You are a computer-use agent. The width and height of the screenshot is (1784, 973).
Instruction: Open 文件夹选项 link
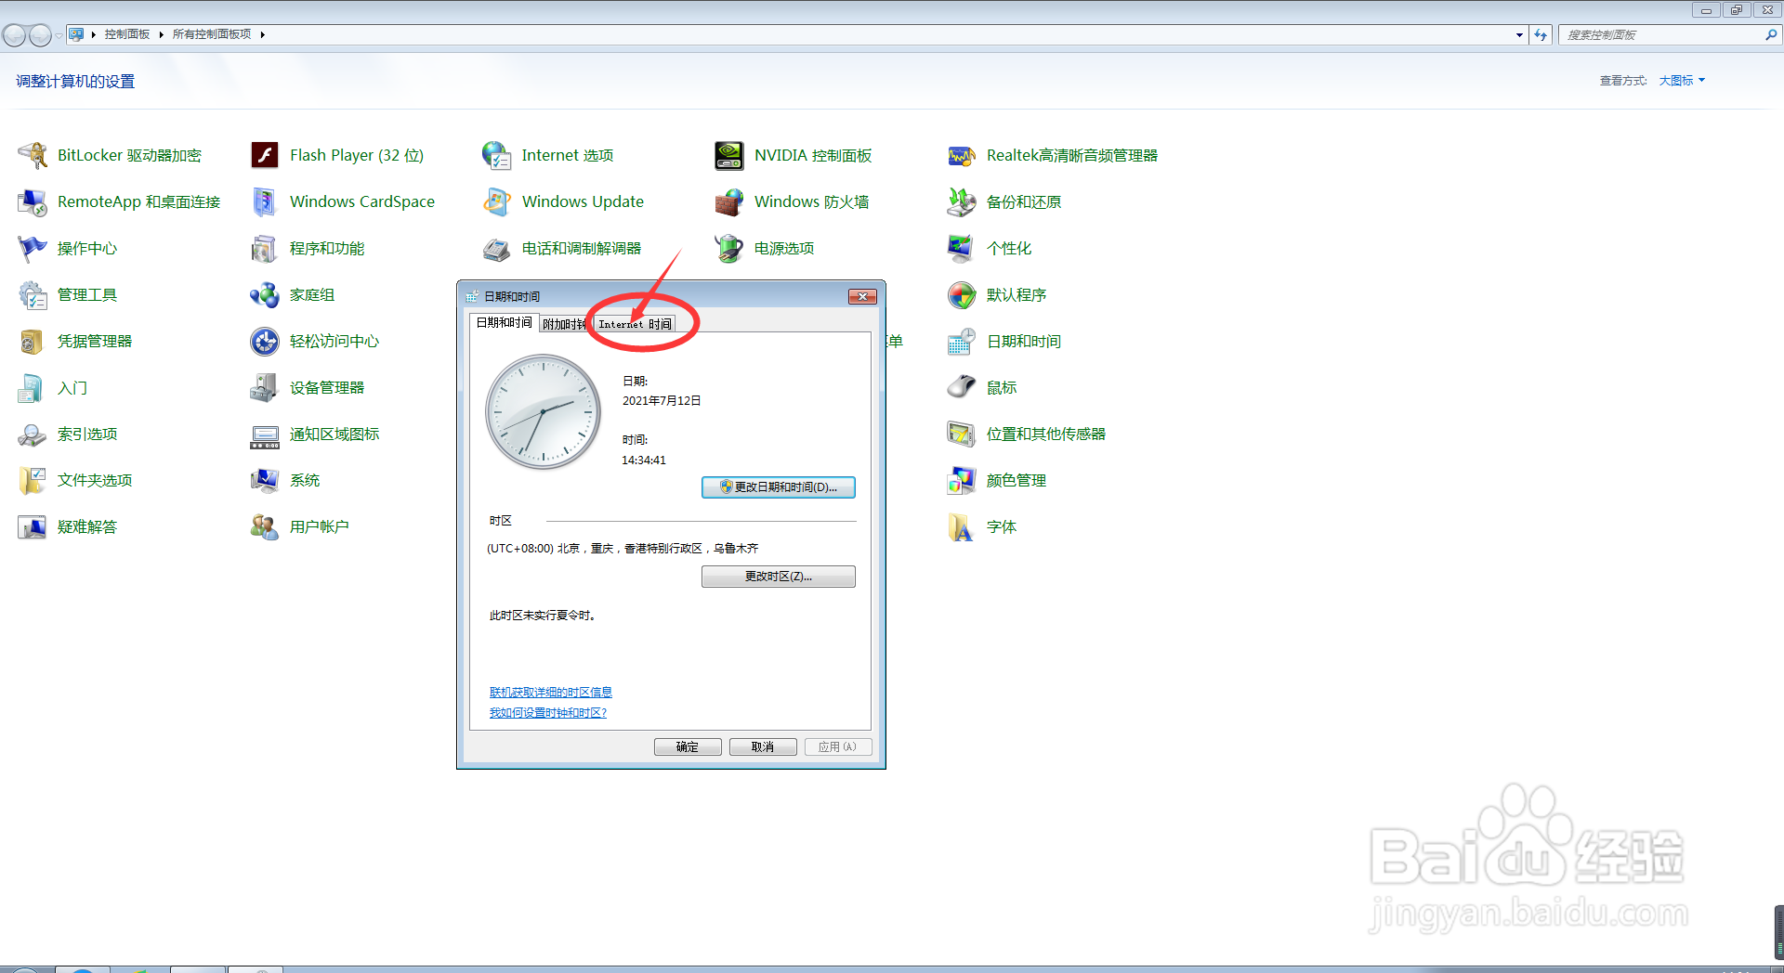94,480
